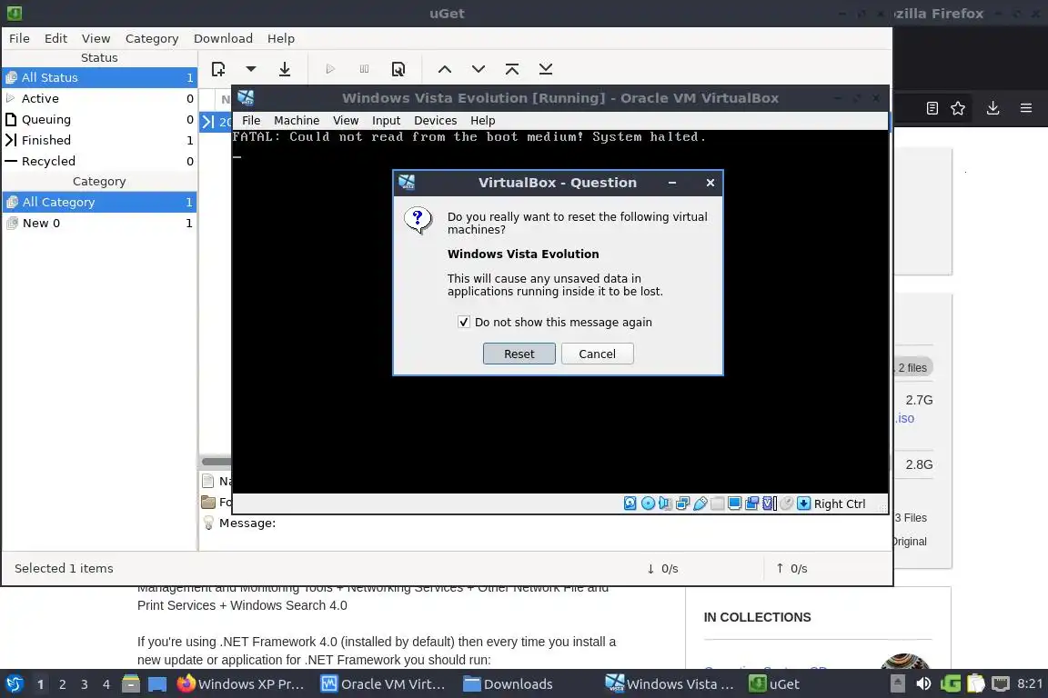Close the VirtualBox Question dialog
The image size is (1048, 698).
710,183
